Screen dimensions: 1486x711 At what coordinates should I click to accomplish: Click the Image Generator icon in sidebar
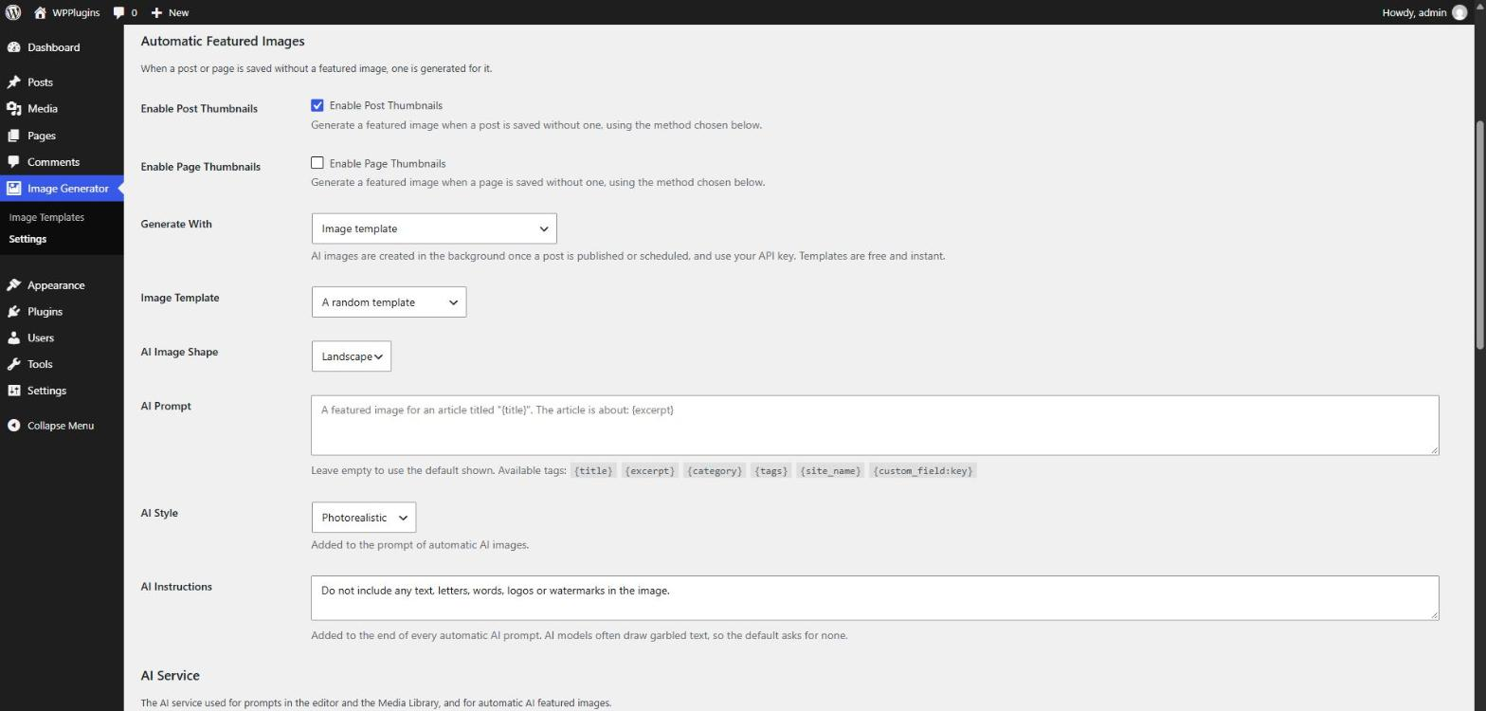13,189
